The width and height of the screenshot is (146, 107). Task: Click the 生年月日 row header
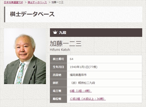tap(58, 67)
